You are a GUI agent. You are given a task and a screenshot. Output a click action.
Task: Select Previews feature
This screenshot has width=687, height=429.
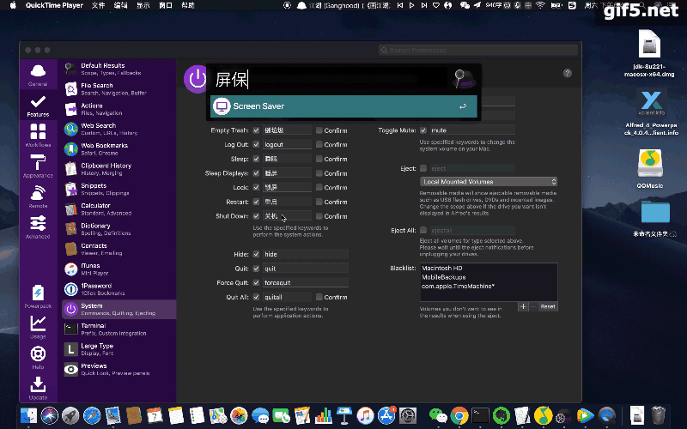[119, 370]
